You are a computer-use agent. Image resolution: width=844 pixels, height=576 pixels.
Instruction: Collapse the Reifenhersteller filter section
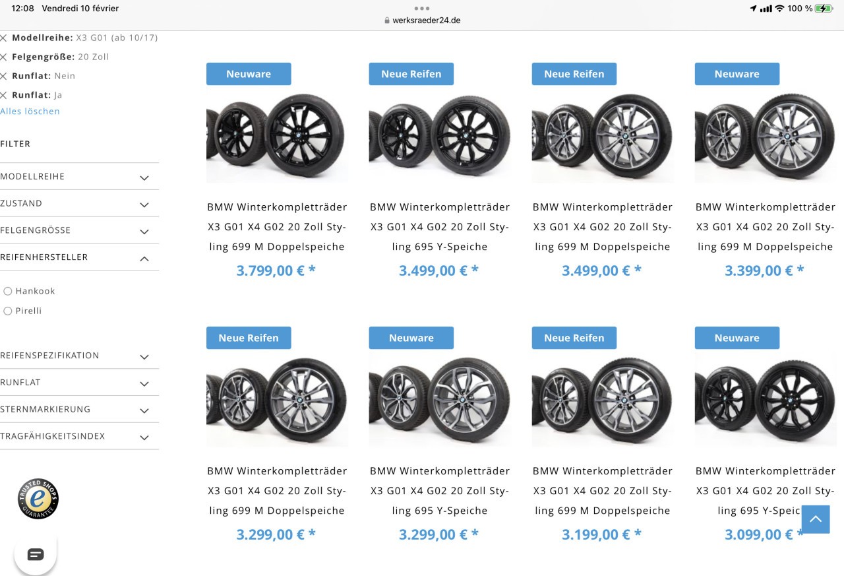pos(79,257)
